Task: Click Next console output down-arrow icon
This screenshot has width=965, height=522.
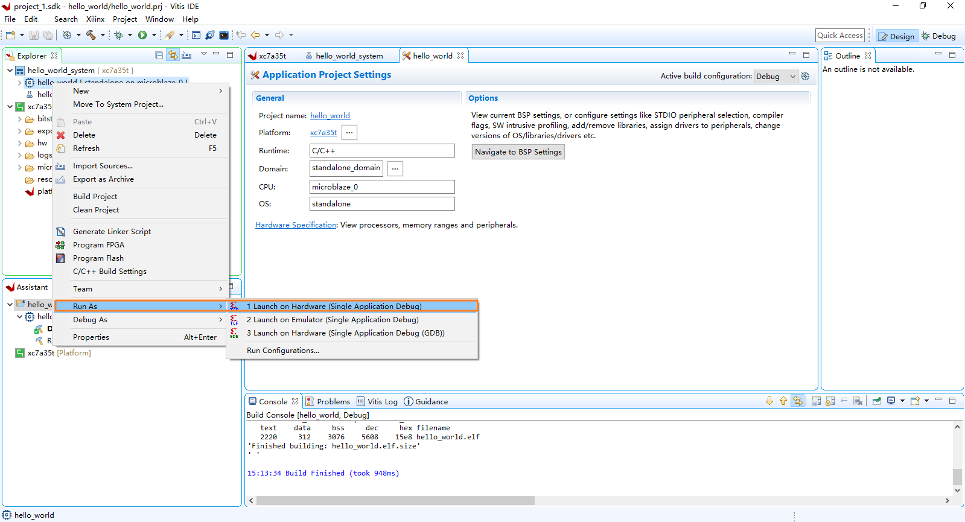Action: 769,401
